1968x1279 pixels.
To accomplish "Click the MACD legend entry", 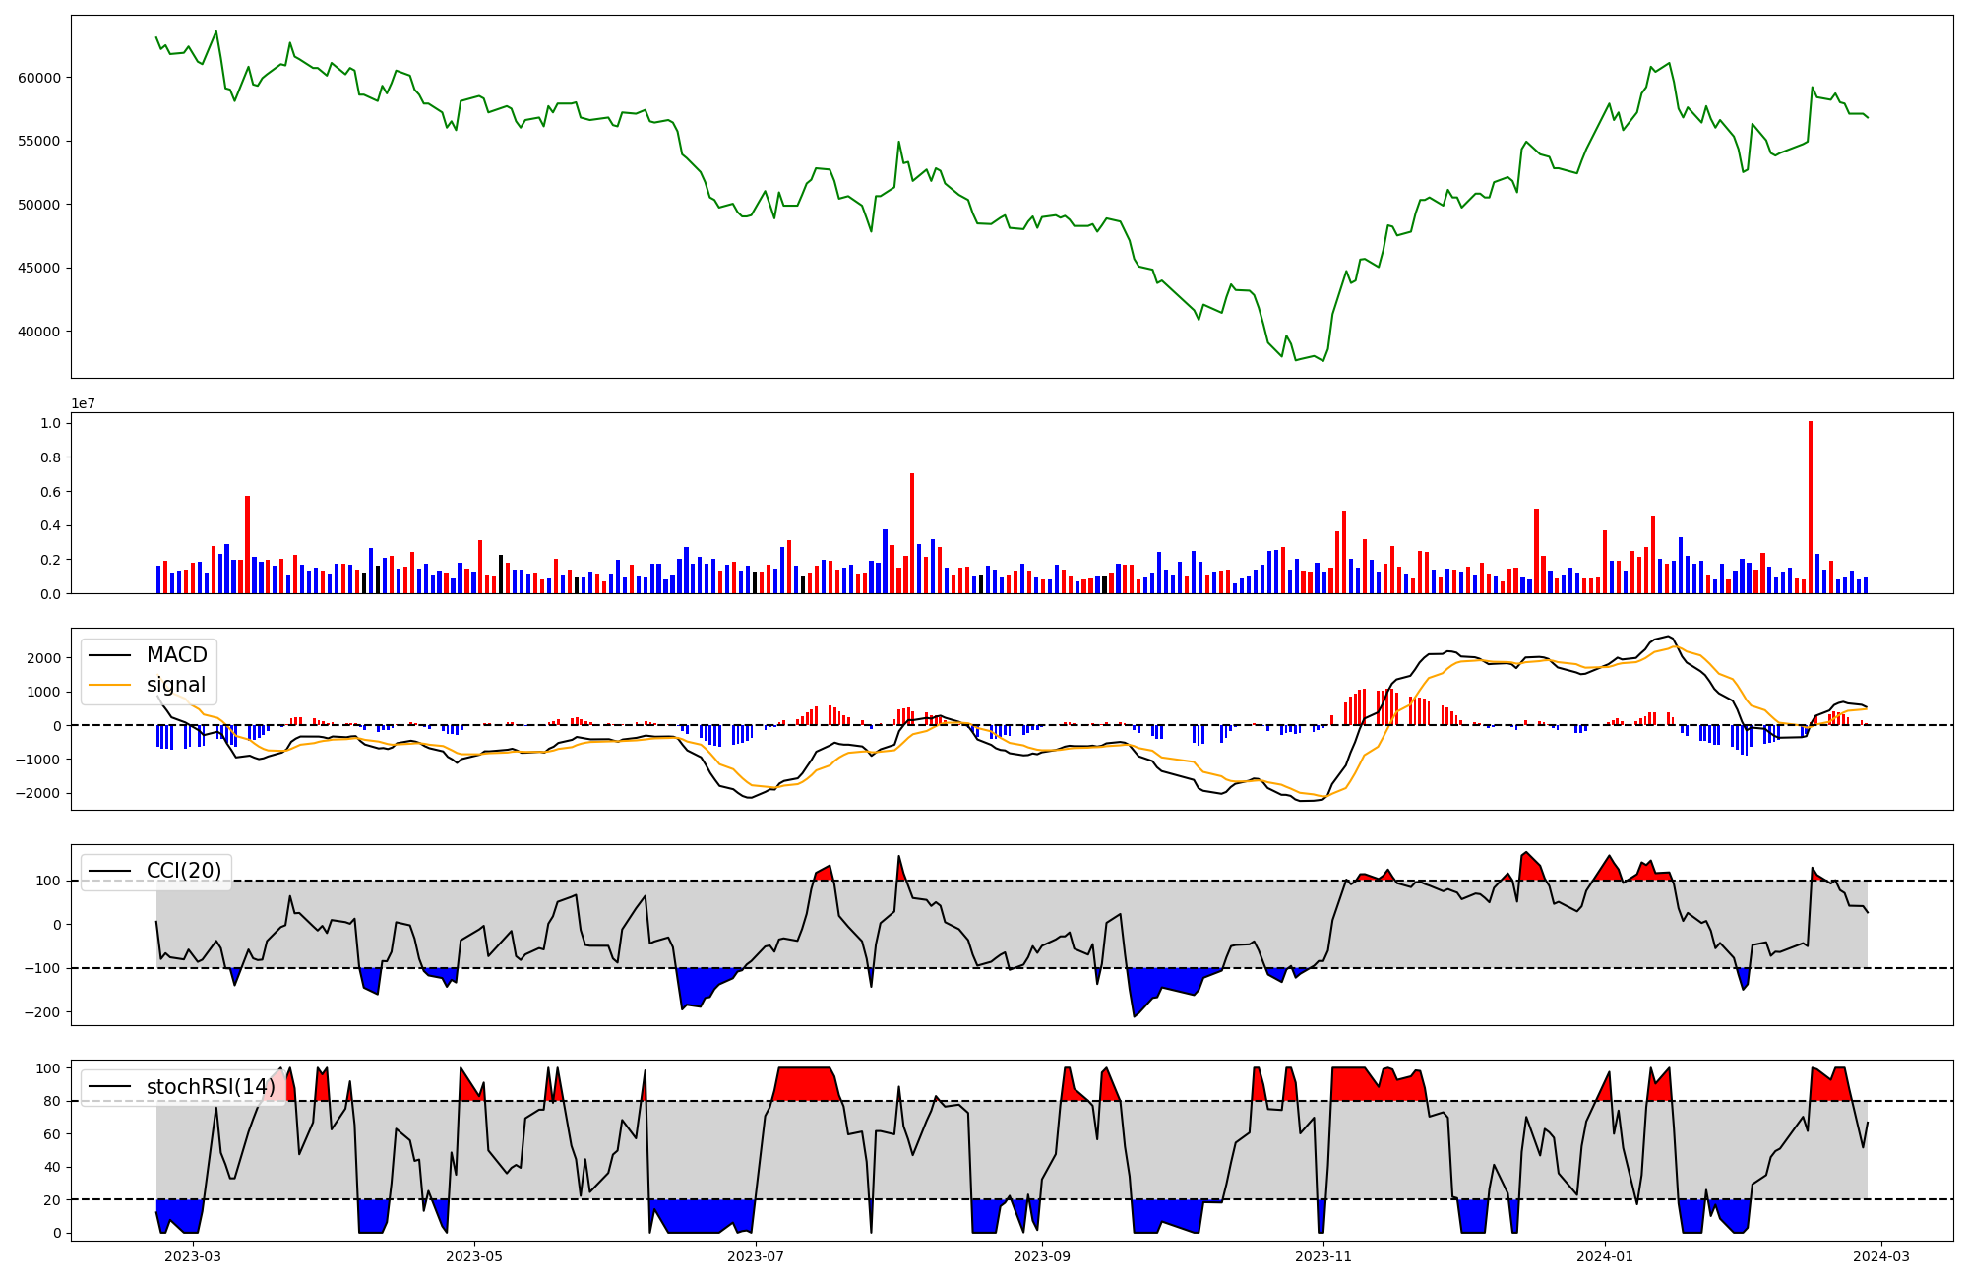I will (176, 655).
